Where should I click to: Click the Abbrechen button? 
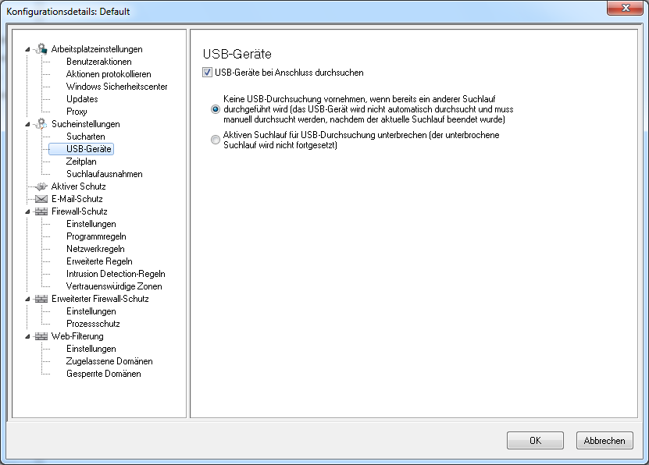tap(604, 441)
